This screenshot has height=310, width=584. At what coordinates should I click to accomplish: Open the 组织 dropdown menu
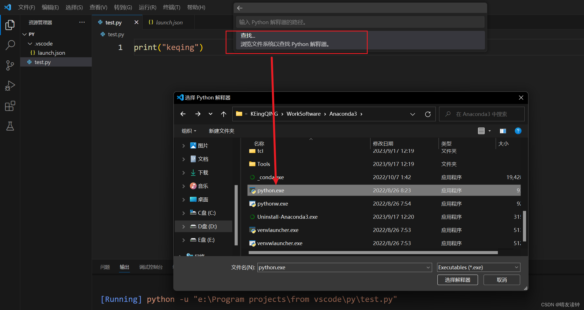(189, 131)
